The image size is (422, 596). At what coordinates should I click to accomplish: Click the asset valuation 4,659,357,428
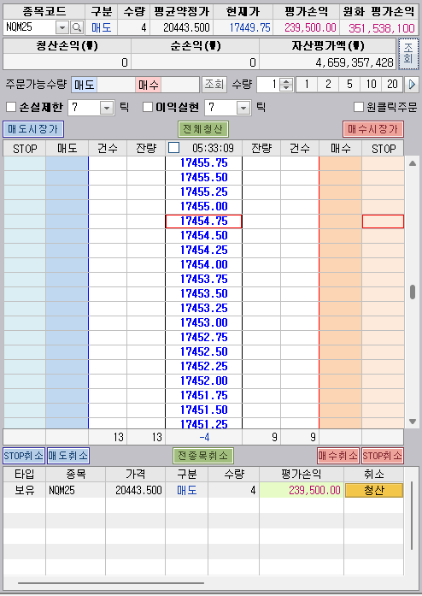point(355,62)
